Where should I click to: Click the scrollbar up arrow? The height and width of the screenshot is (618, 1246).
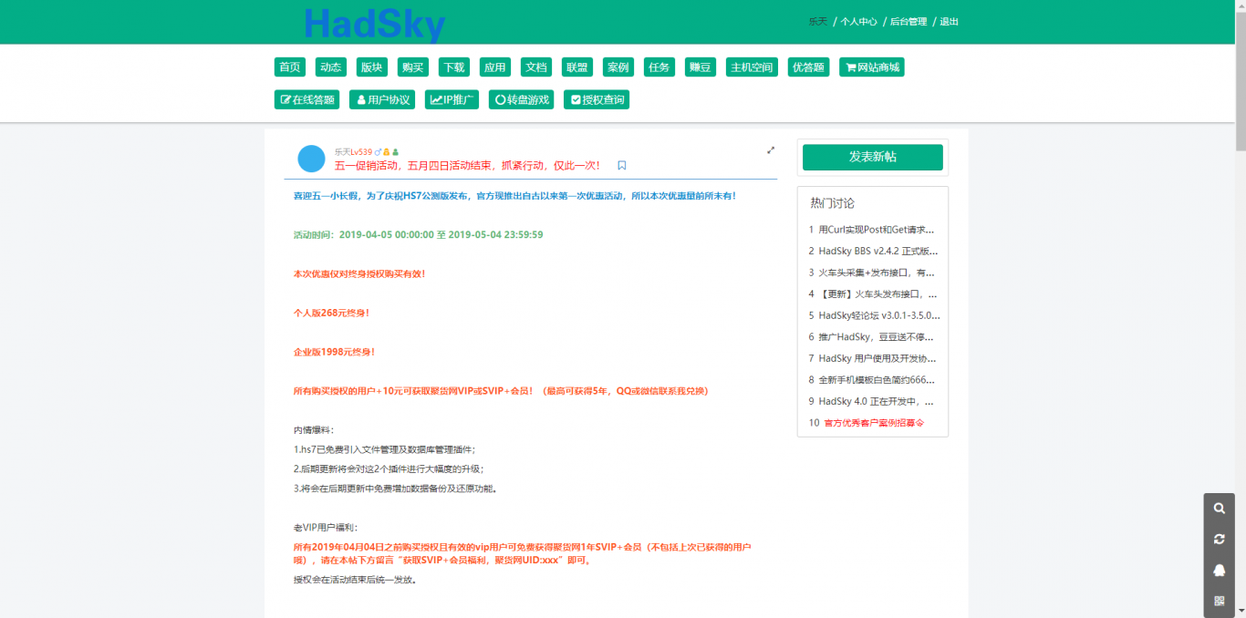1240,6
